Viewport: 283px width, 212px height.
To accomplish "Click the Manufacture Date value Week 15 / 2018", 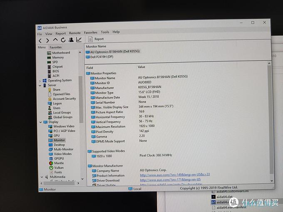I will pyautogui.click(x=149, y=97).
